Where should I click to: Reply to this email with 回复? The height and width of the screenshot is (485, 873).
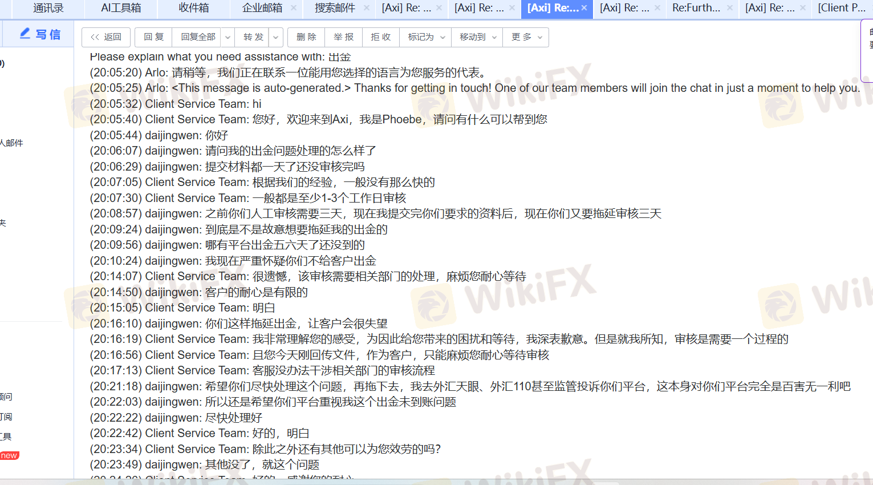(x=153, y=37)
